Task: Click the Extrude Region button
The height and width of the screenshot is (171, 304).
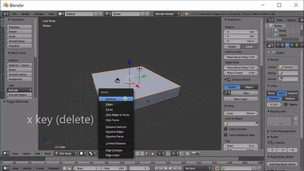Action: click(19, 95)
